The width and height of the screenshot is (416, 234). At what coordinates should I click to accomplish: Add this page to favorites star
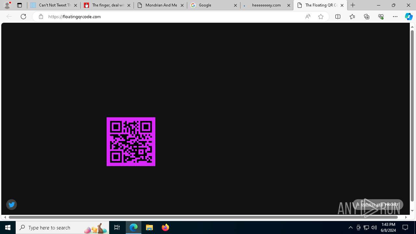[x=321, y=17]
